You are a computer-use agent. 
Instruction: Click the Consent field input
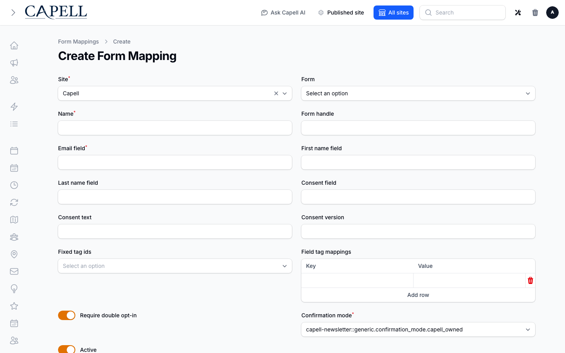click(418, 197)
